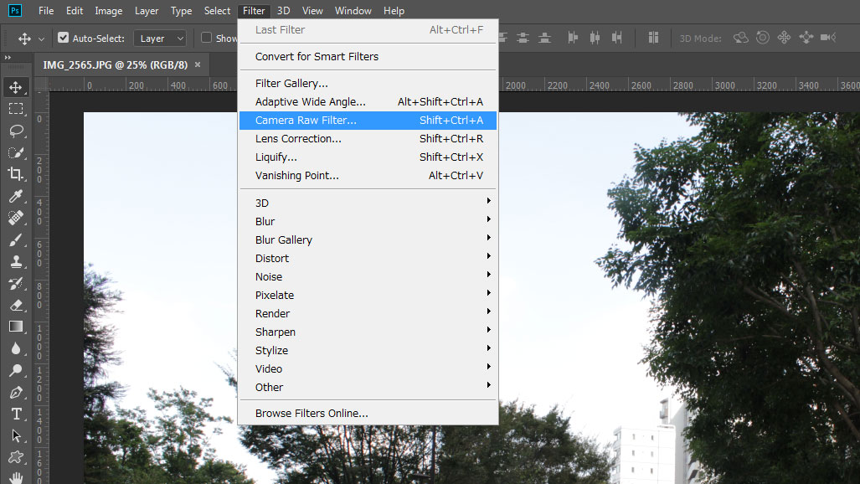Screen dimensions: 860x484
Task: Select the Clone Stamp tool
Action: (x=16, y=261)
